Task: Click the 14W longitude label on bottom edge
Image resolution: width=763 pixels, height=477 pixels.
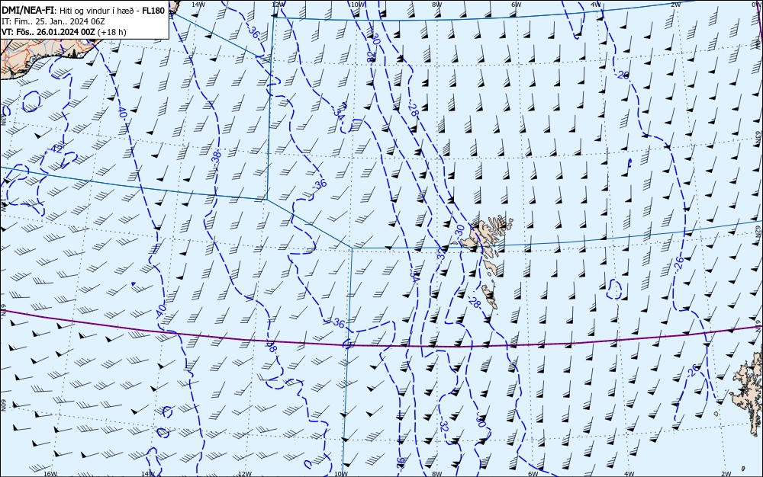Action: [147, 474]
